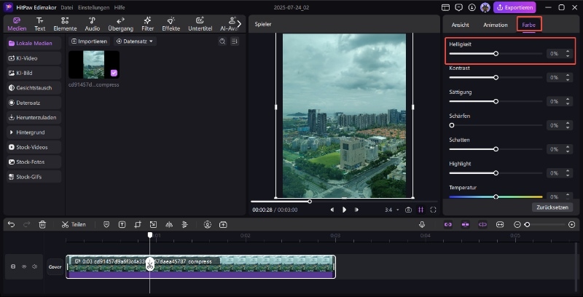Image resolution: width=583 pixels, height=297 pixels.
Task: Expand the Hintergrund sidebar item
Action: [x=34, y=132]
